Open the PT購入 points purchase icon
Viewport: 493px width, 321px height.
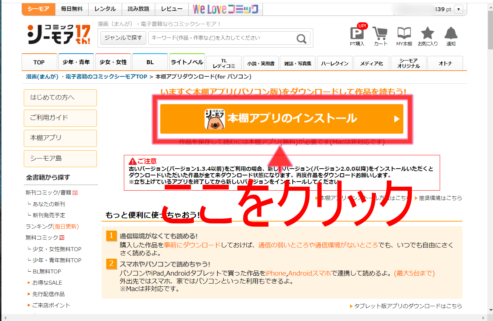tap(357, 36)
